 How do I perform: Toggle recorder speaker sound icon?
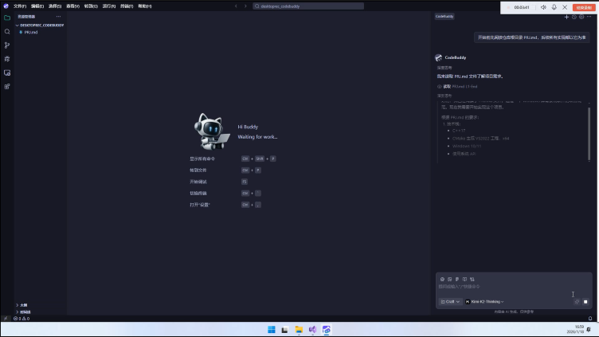pos(543,7)
